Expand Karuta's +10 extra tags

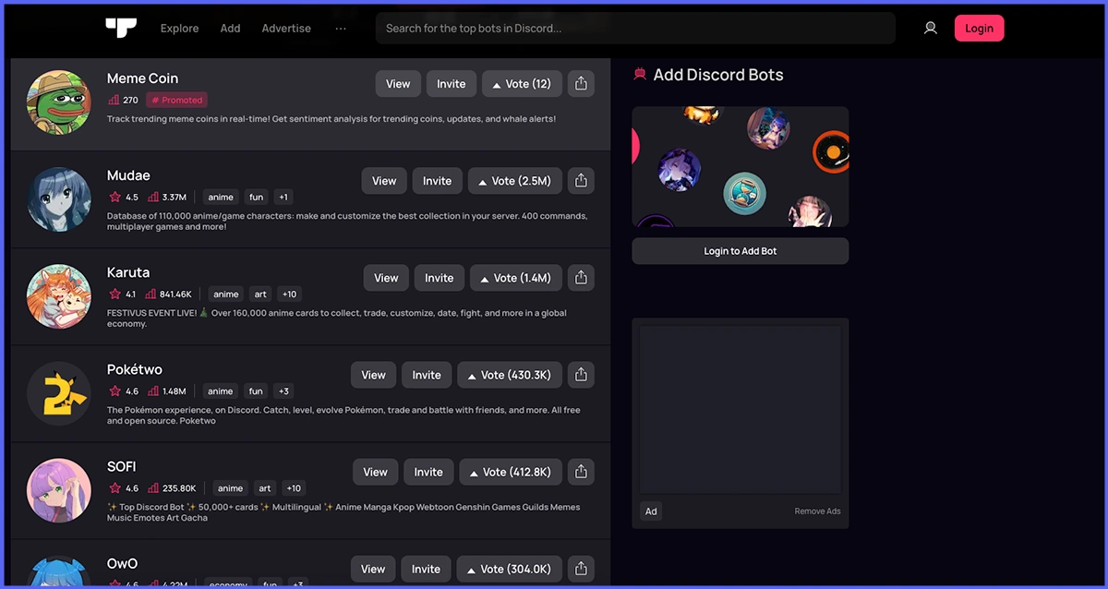pyautogui.click(x=289, y=294)
